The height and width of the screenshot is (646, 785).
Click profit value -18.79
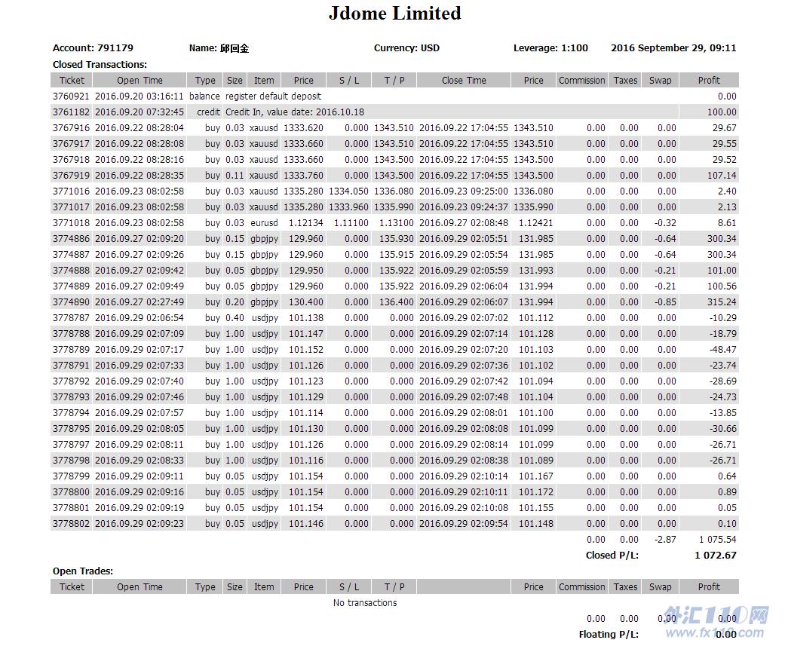(722, 334)
